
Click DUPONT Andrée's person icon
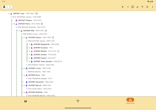pyautogui.click(x=32, y=55)
